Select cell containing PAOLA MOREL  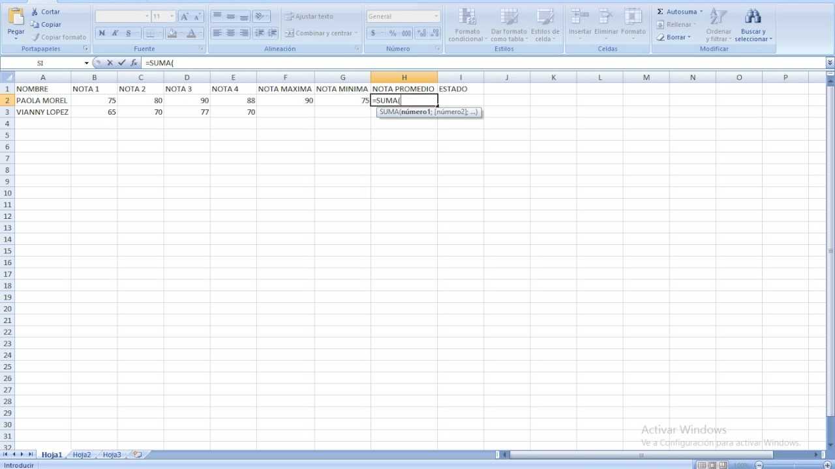(42, 100)
